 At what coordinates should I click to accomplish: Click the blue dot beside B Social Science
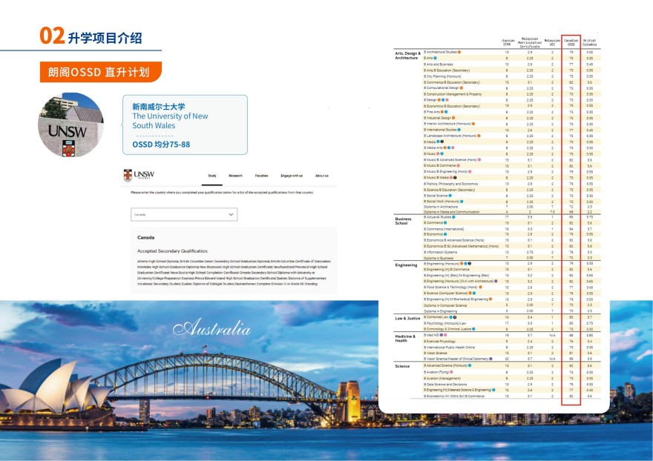[x=450, y=196]
